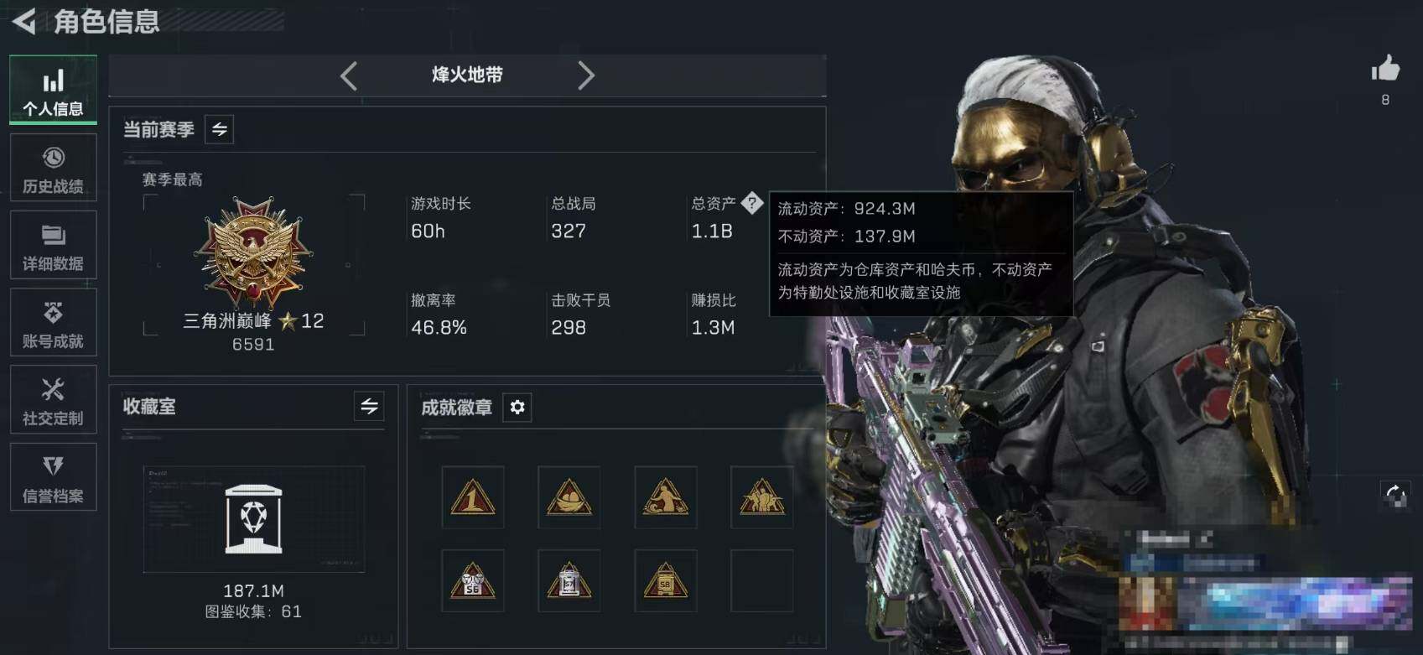Viewport: 1423px width, 655px height.
Task: Give a thumbs-up like to this profile
Action: (1385, 70)
